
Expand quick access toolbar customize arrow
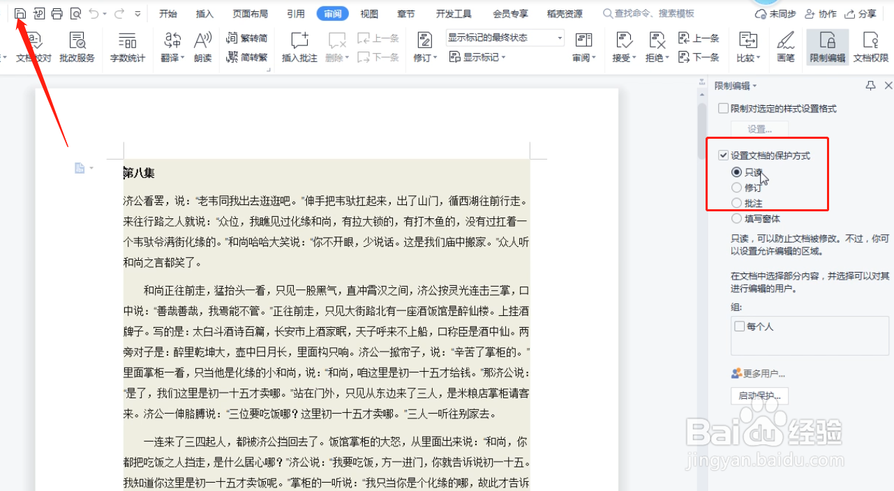pos(137,13)
